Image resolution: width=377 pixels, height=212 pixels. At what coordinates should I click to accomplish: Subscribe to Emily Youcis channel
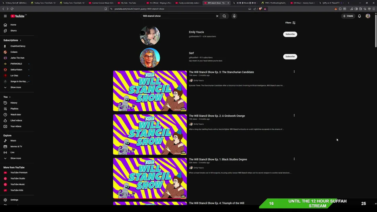(x=290, y=34)
